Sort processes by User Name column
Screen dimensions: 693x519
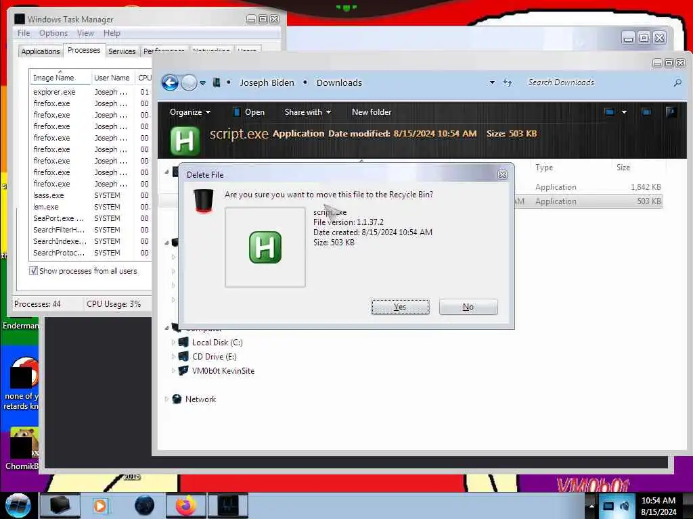click(112, 78)
